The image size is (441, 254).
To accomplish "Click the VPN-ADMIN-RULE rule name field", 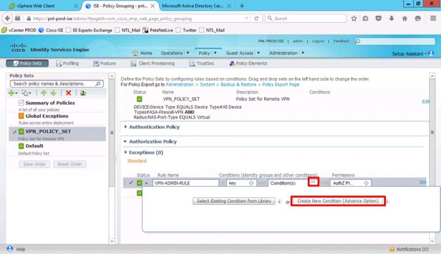I will pos(185,183).
